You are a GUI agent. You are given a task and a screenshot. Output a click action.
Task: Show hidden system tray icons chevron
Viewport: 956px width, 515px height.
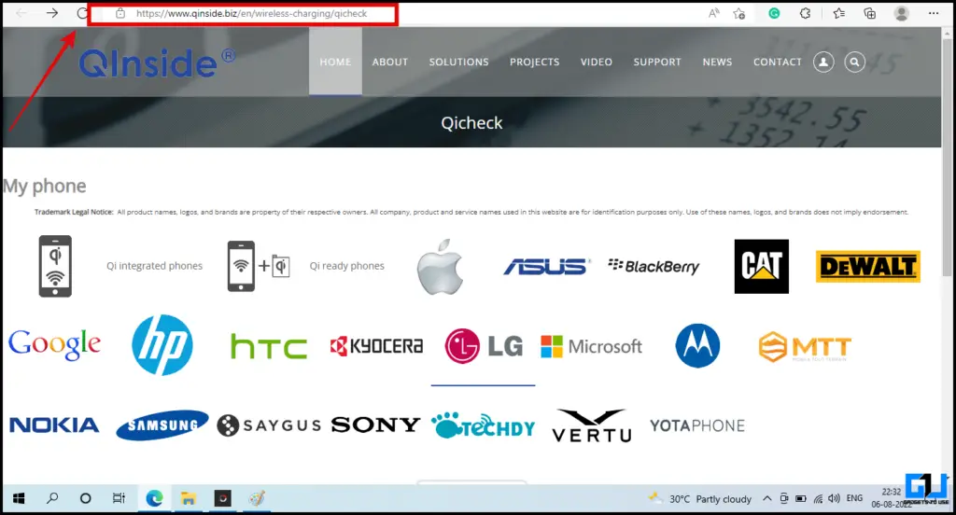[x=767, y=498]
